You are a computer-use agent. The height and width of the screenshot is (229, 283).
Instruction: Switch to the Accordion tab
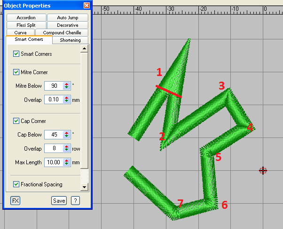click(26, 18)
